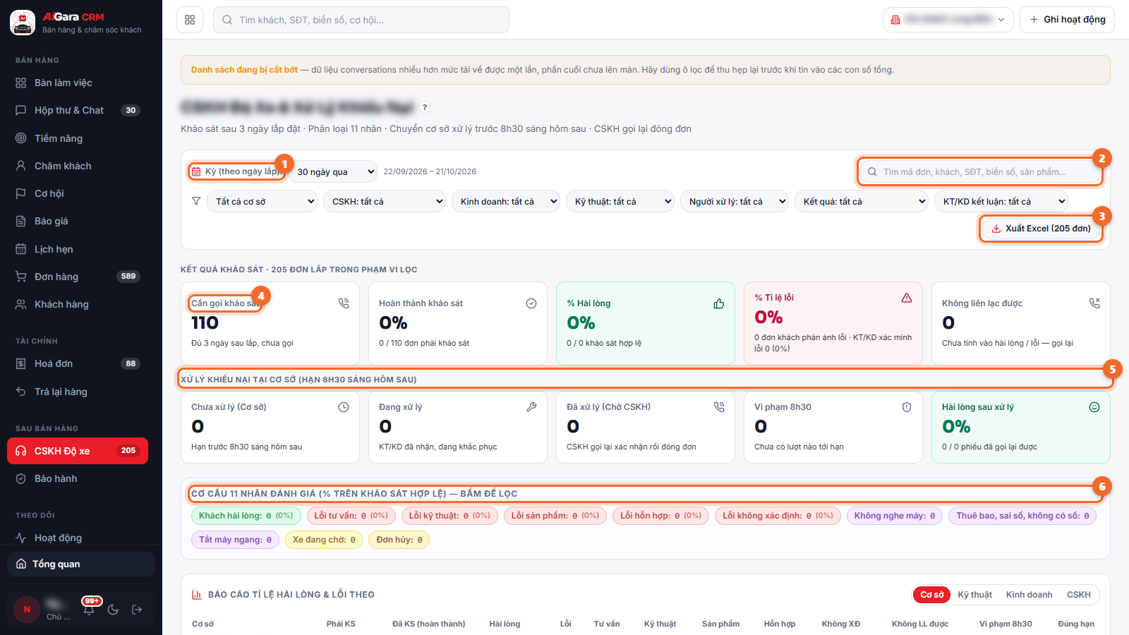Open Bảo hành in the sidebar
The width and height of the screenshot is (1129, 635).
click(78, 478)
